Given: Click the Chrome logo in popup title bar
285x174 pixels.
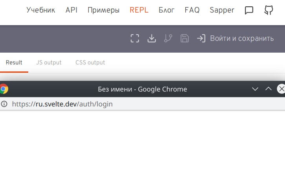Looking at the screenshot, I should point(4,89).
